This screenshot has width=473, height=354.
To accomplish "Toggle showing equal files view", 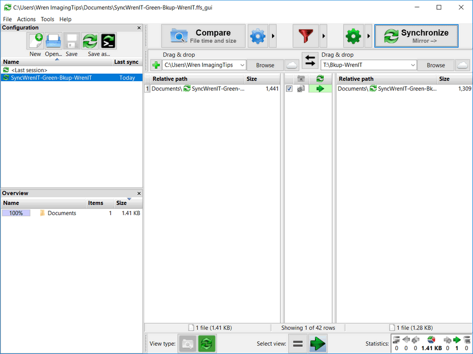I will coord(298,343).
